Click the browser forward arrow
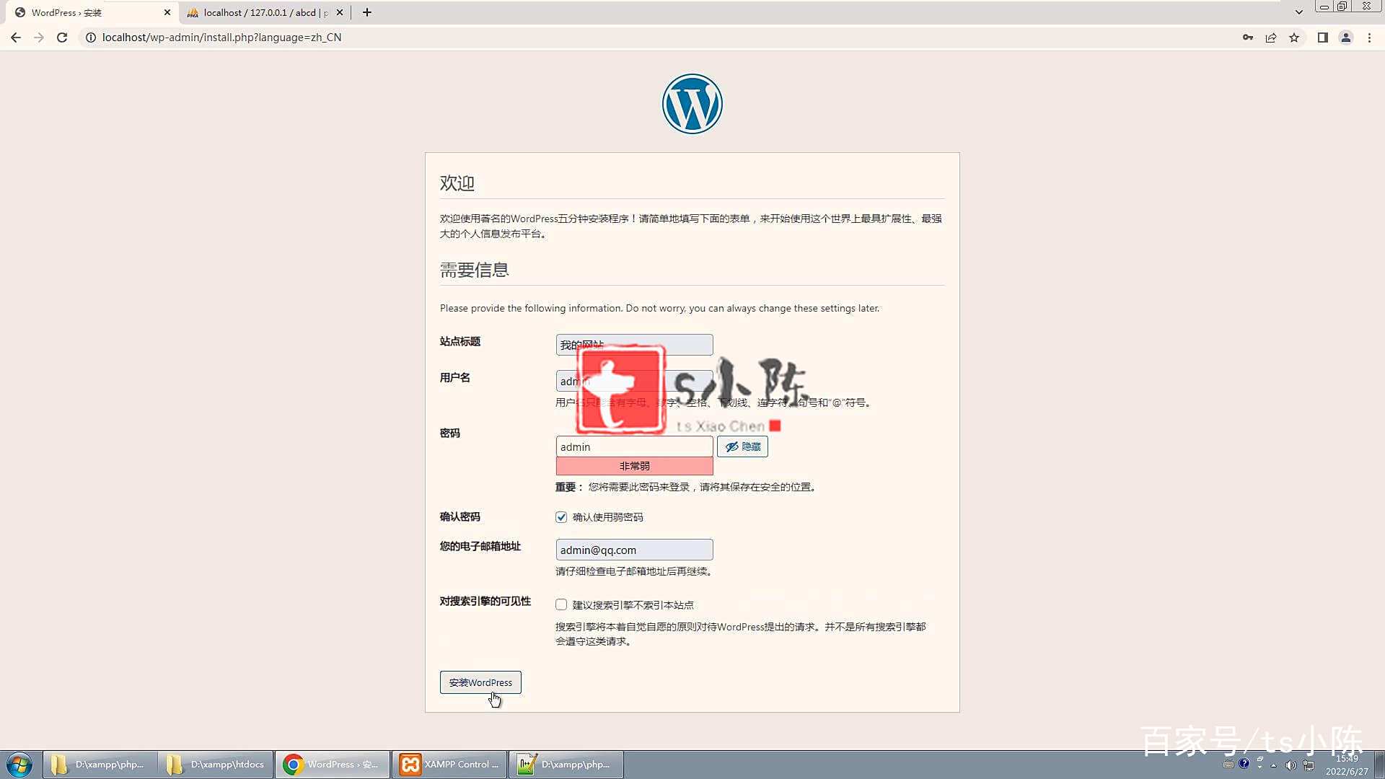This screenshot has height=779, width=1385. [39, 38]
